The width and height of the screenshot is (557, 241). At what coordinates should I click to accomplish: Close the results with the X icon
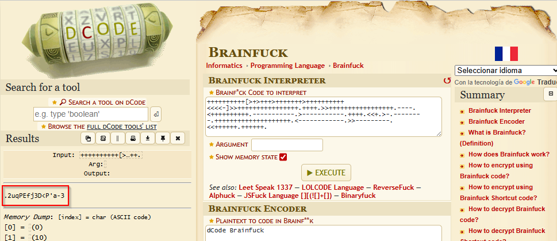(178, 139)
